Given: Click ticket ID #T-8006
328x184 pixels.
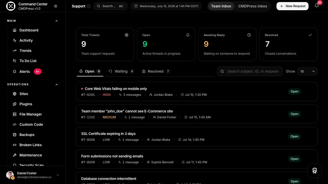Looking at the screenshot, I should pyautogui.click(x=88, y=140).
